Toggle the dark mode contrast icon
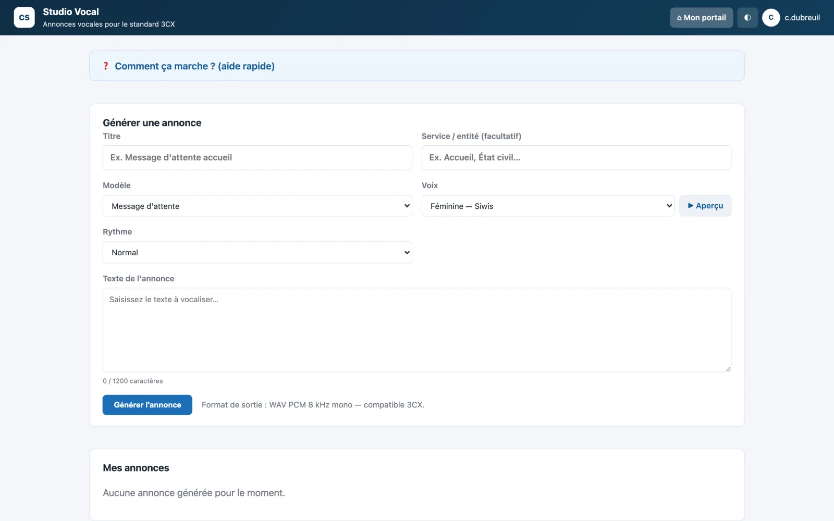 pos(747,18)
